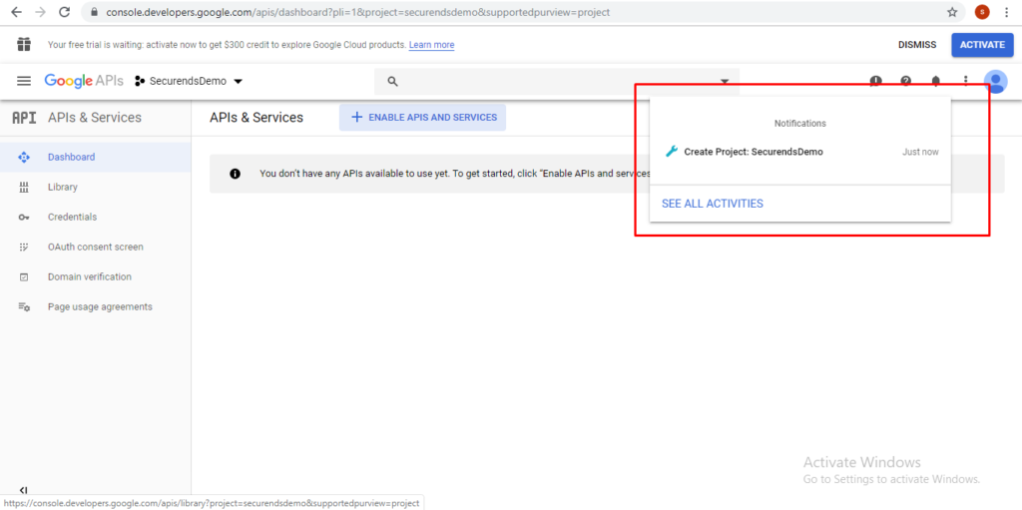
Task: Open the Google account avatar
Action: [995, 82]
